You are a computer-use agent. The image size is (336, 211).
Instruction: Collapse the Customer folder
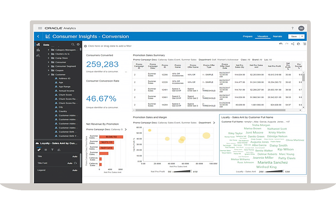point(48,75)
